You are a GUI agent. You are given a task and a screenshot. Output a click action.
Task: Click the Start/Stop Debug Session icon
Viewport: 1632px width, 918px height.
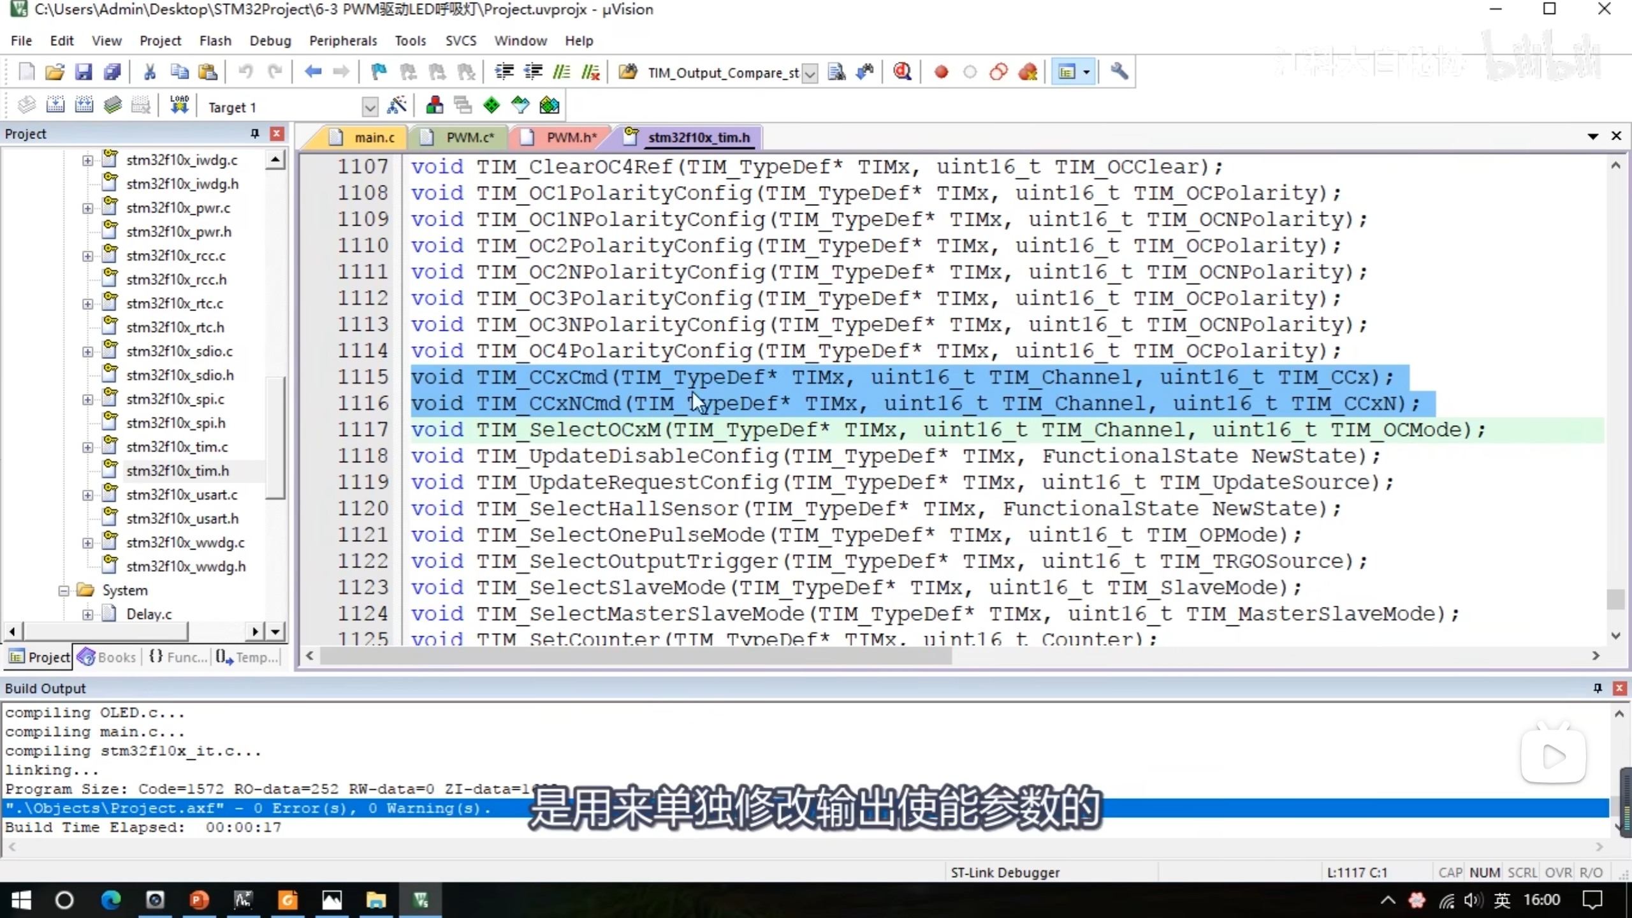click(902, 72)
